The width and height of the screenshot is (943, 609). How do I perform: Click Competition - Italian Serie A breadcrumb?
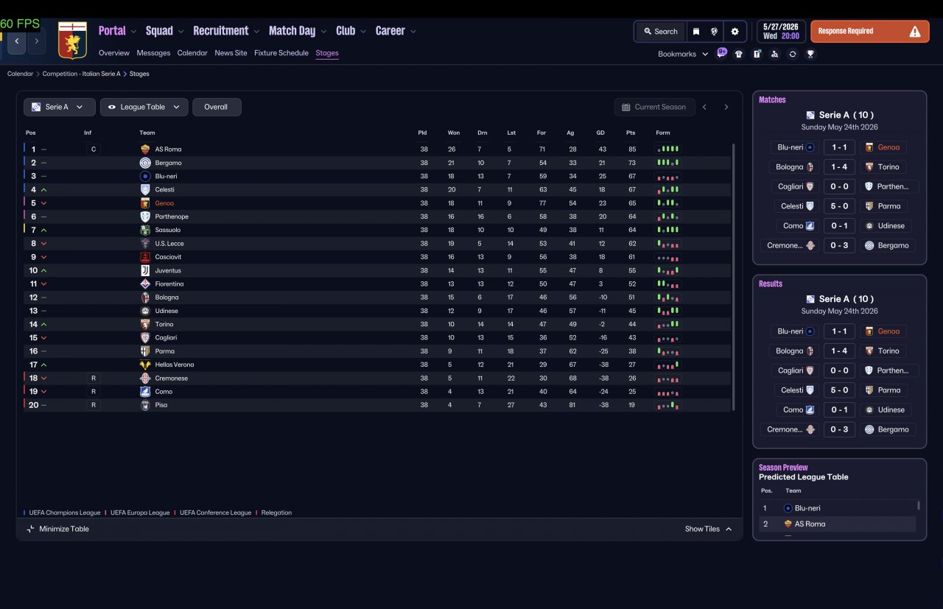pyautogui.click(x=81, y=74)
